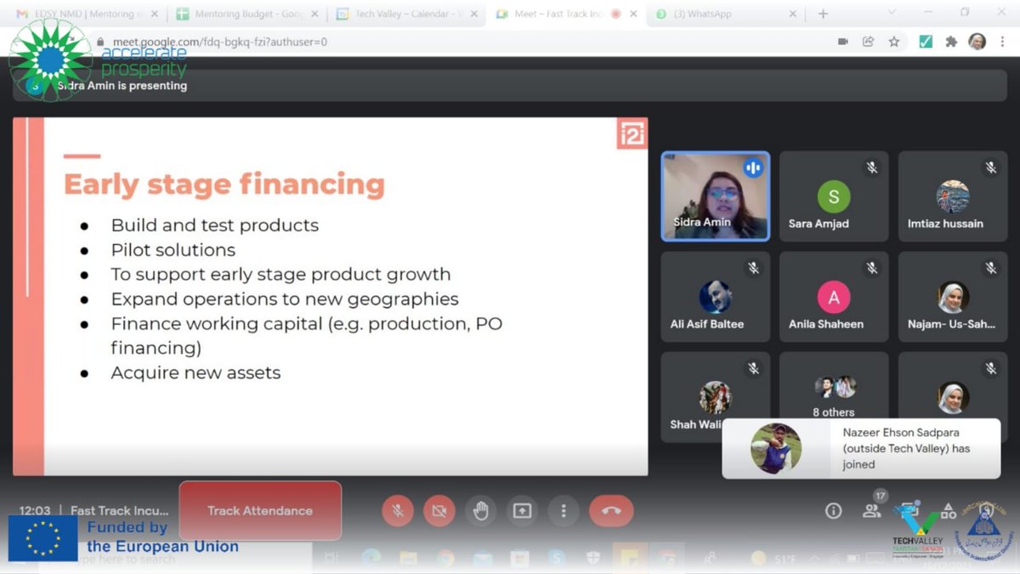Unmute the microphone in the Meet call bar
This screenshot has width=1020, height=574.
tap(397, 511)
